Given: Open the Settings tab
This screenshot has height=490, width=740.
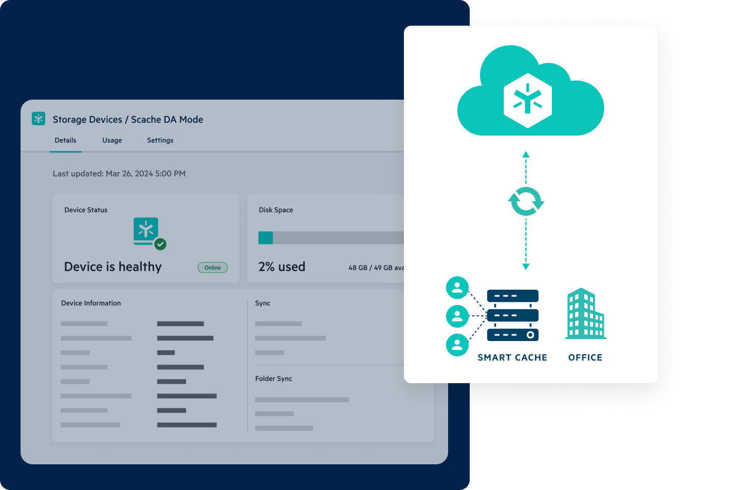Looking at the screenshot, I should 160,140.
